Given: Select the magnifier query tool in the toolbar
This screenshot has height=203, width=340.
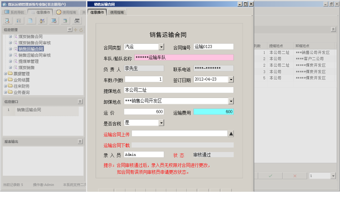Looking at the screenshot, I should tap(7, 21).
